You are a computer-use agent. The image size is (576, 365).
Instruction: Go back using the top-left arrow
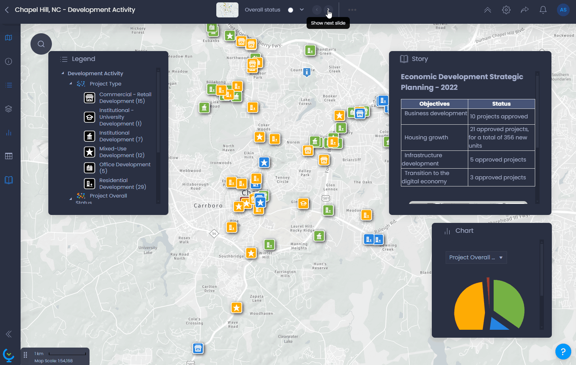click(x=7, y=10)
